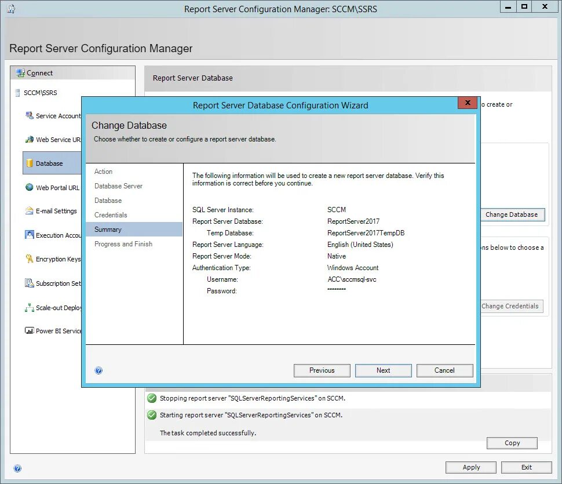Click green check for Starting report server
Screen dimensions: 562x484
(152, 415)
